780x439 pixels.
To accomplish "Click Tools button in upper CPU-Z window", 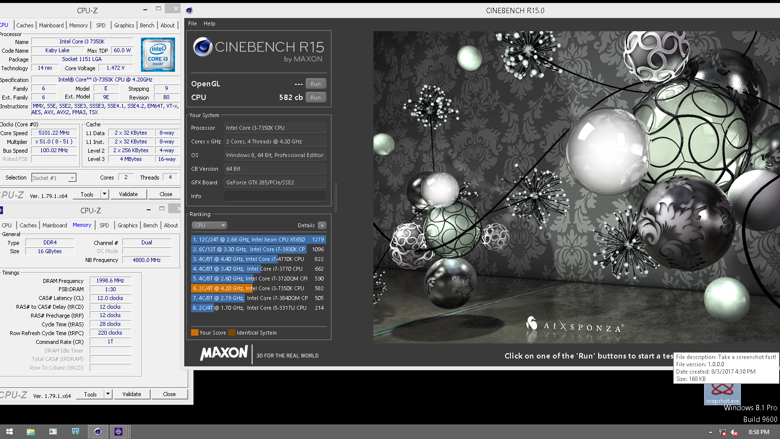I will click(87, 194).
